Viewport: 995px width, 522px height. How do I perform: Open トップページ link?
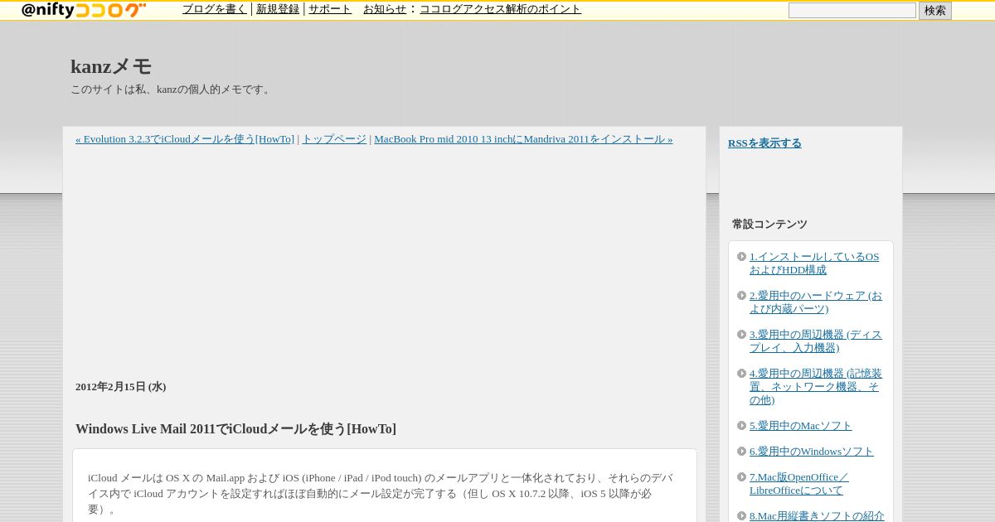click(x=334, y=139)
